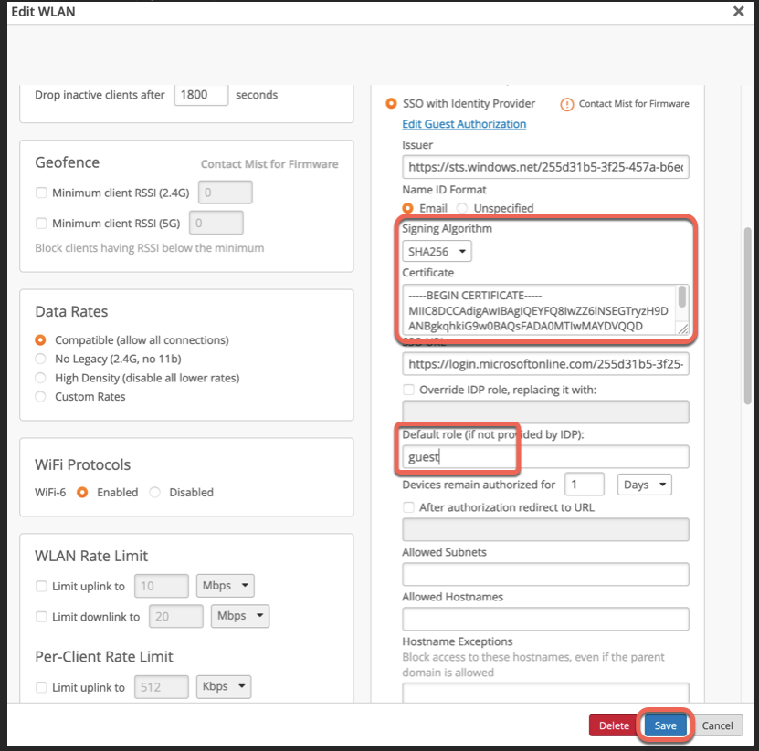
Task: Select Unspecified Name ID Format
Action: click(x=463, y=208)
